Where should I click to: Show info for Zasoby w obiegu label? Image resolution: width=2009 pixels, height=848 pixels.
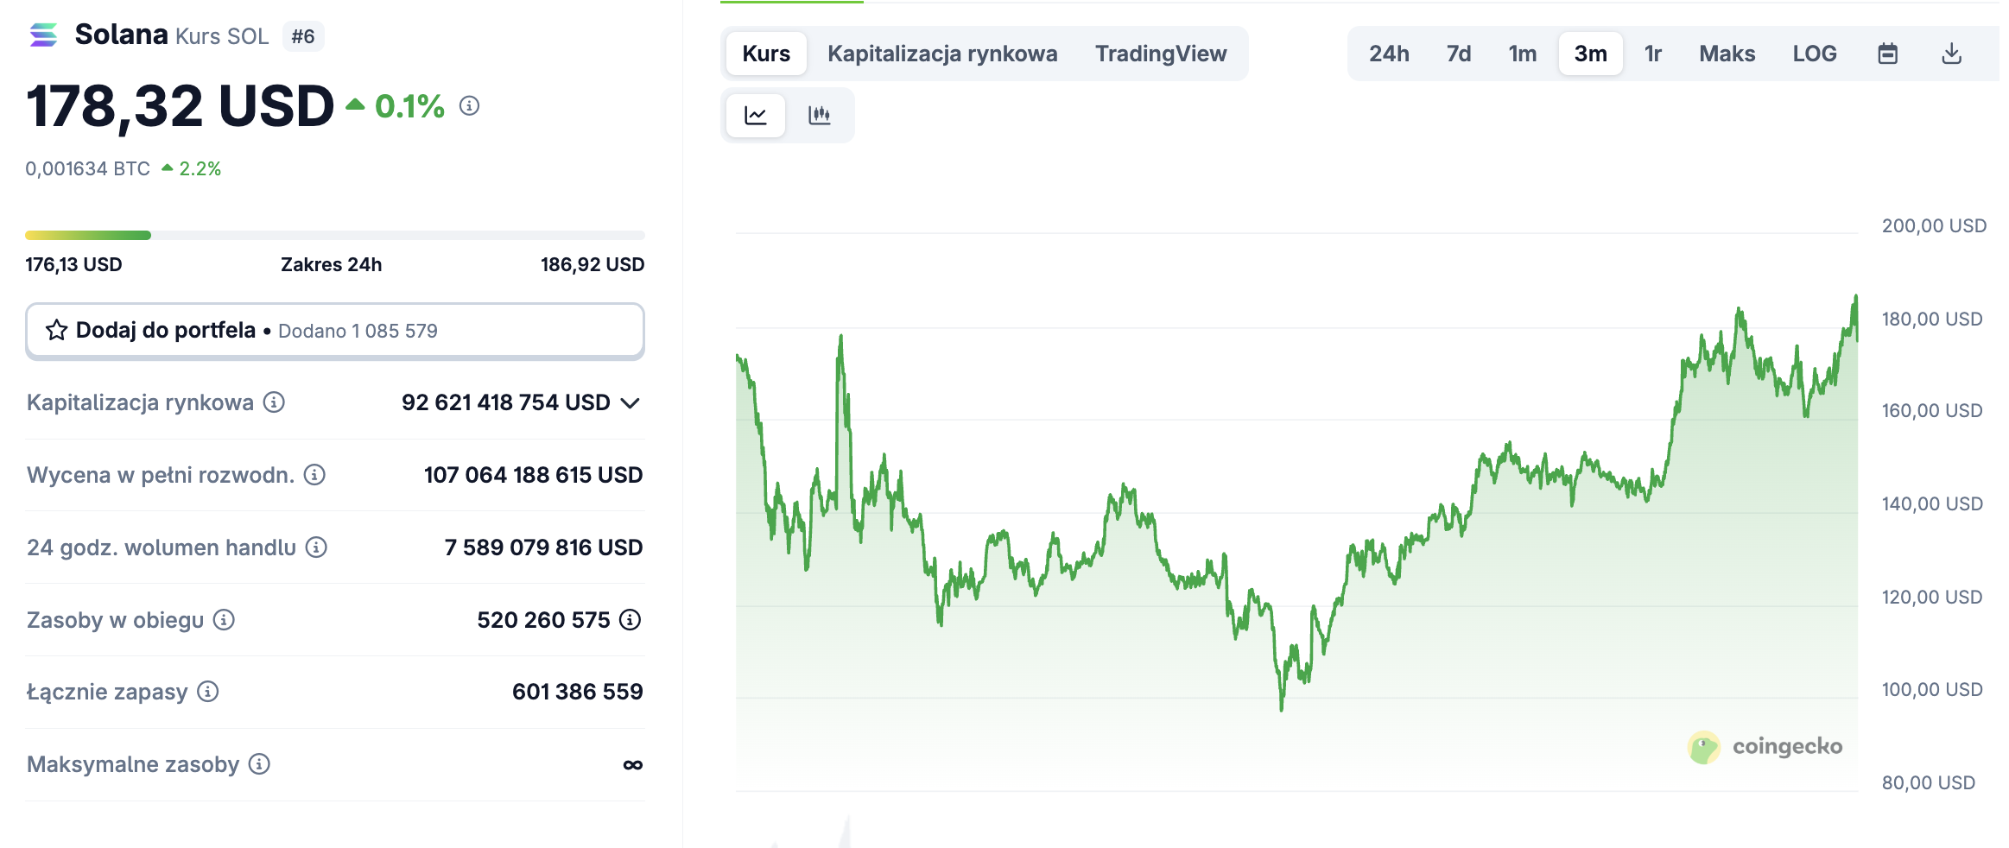coord(224,620)
